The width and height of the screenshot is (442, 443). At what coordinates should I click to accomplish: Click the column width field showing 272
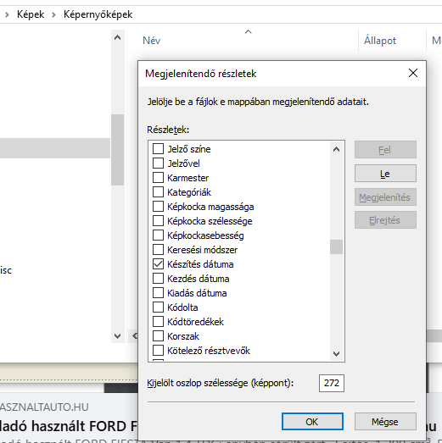tap(332, 383)
